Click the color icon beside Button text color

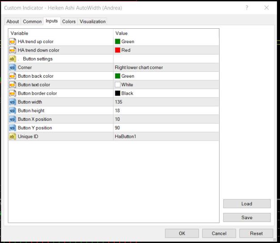(x=13, y=85)
